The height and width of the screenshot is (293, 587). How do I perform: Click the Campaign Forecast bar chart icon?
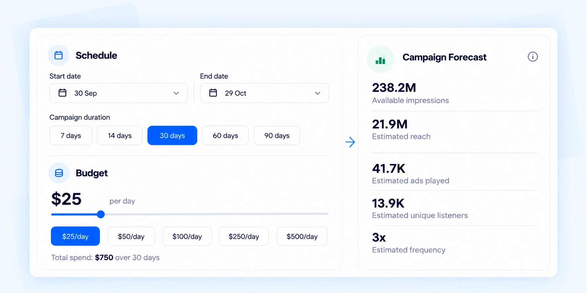(381, 59)
